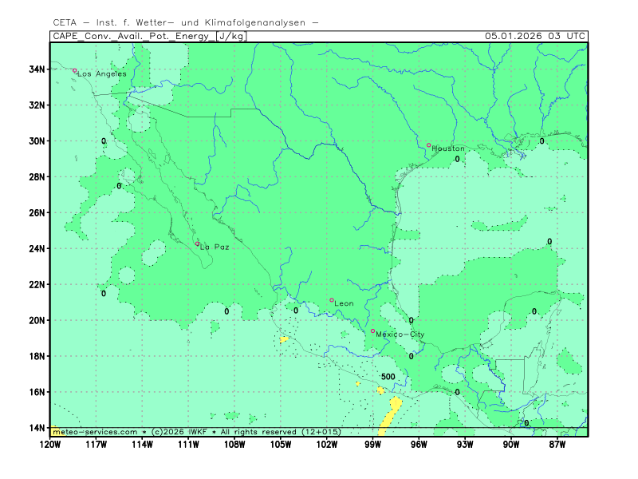Click the 0 contour label southeast of Houston
The width and height of the screenshot is (638, 479).
click(457, 160)
